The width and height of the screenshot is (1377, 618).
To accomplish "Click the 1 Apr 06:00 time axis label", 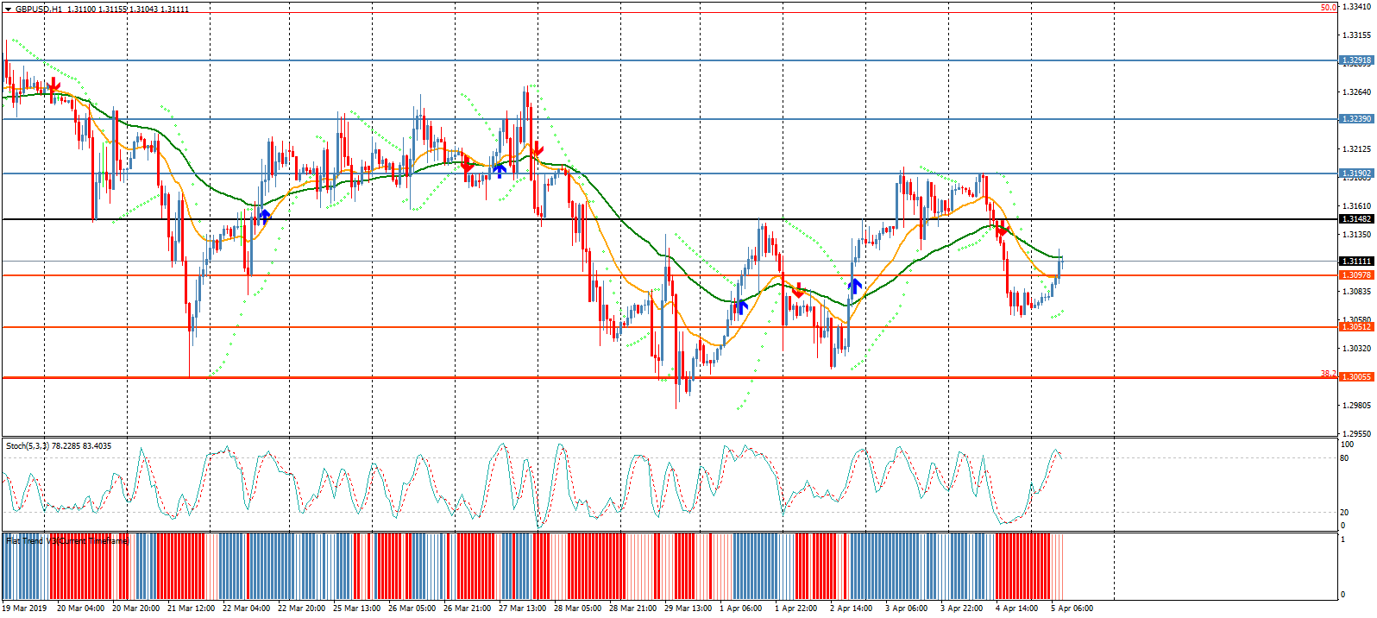I will click(740, 609).
